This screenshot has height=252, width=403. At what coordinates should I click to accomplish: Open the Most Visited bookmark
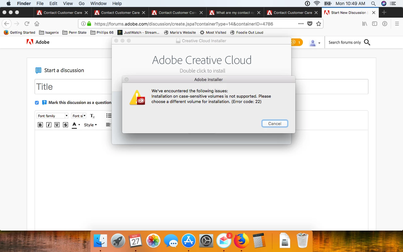pyautogui.click(x=213, y=32)
